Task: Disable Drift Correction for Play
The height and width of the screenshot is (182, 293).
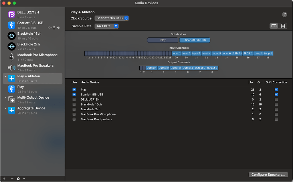Action: (276, 89)
